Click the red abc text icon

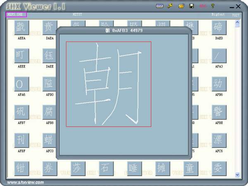point(203,6)
